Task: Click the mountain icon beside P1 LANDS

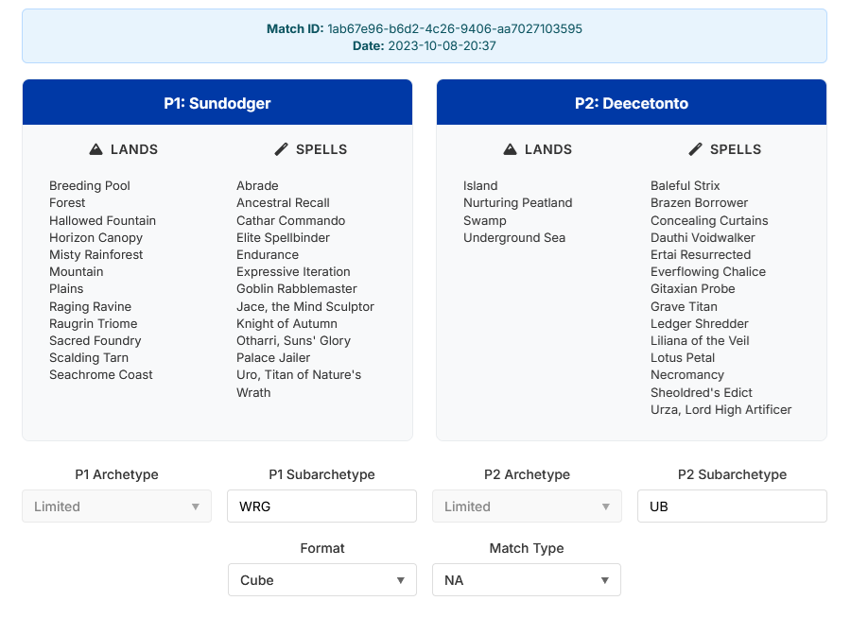Action: pyautogui.click(x=95, y=149)
